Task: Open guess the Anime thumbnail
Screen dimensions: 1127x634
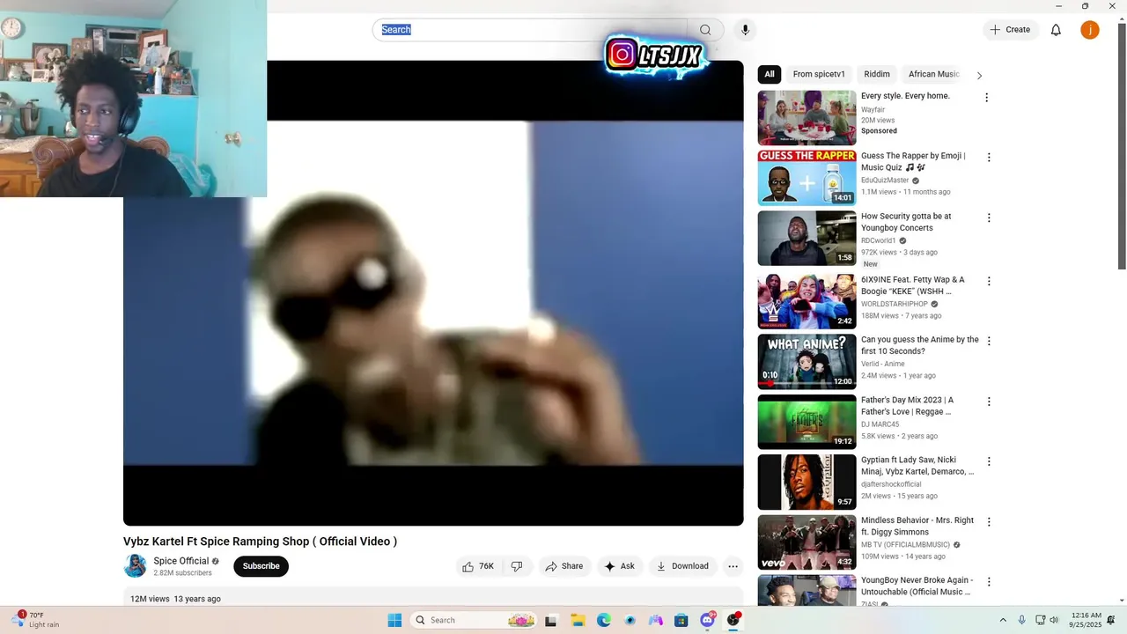Action: [807, 361]
